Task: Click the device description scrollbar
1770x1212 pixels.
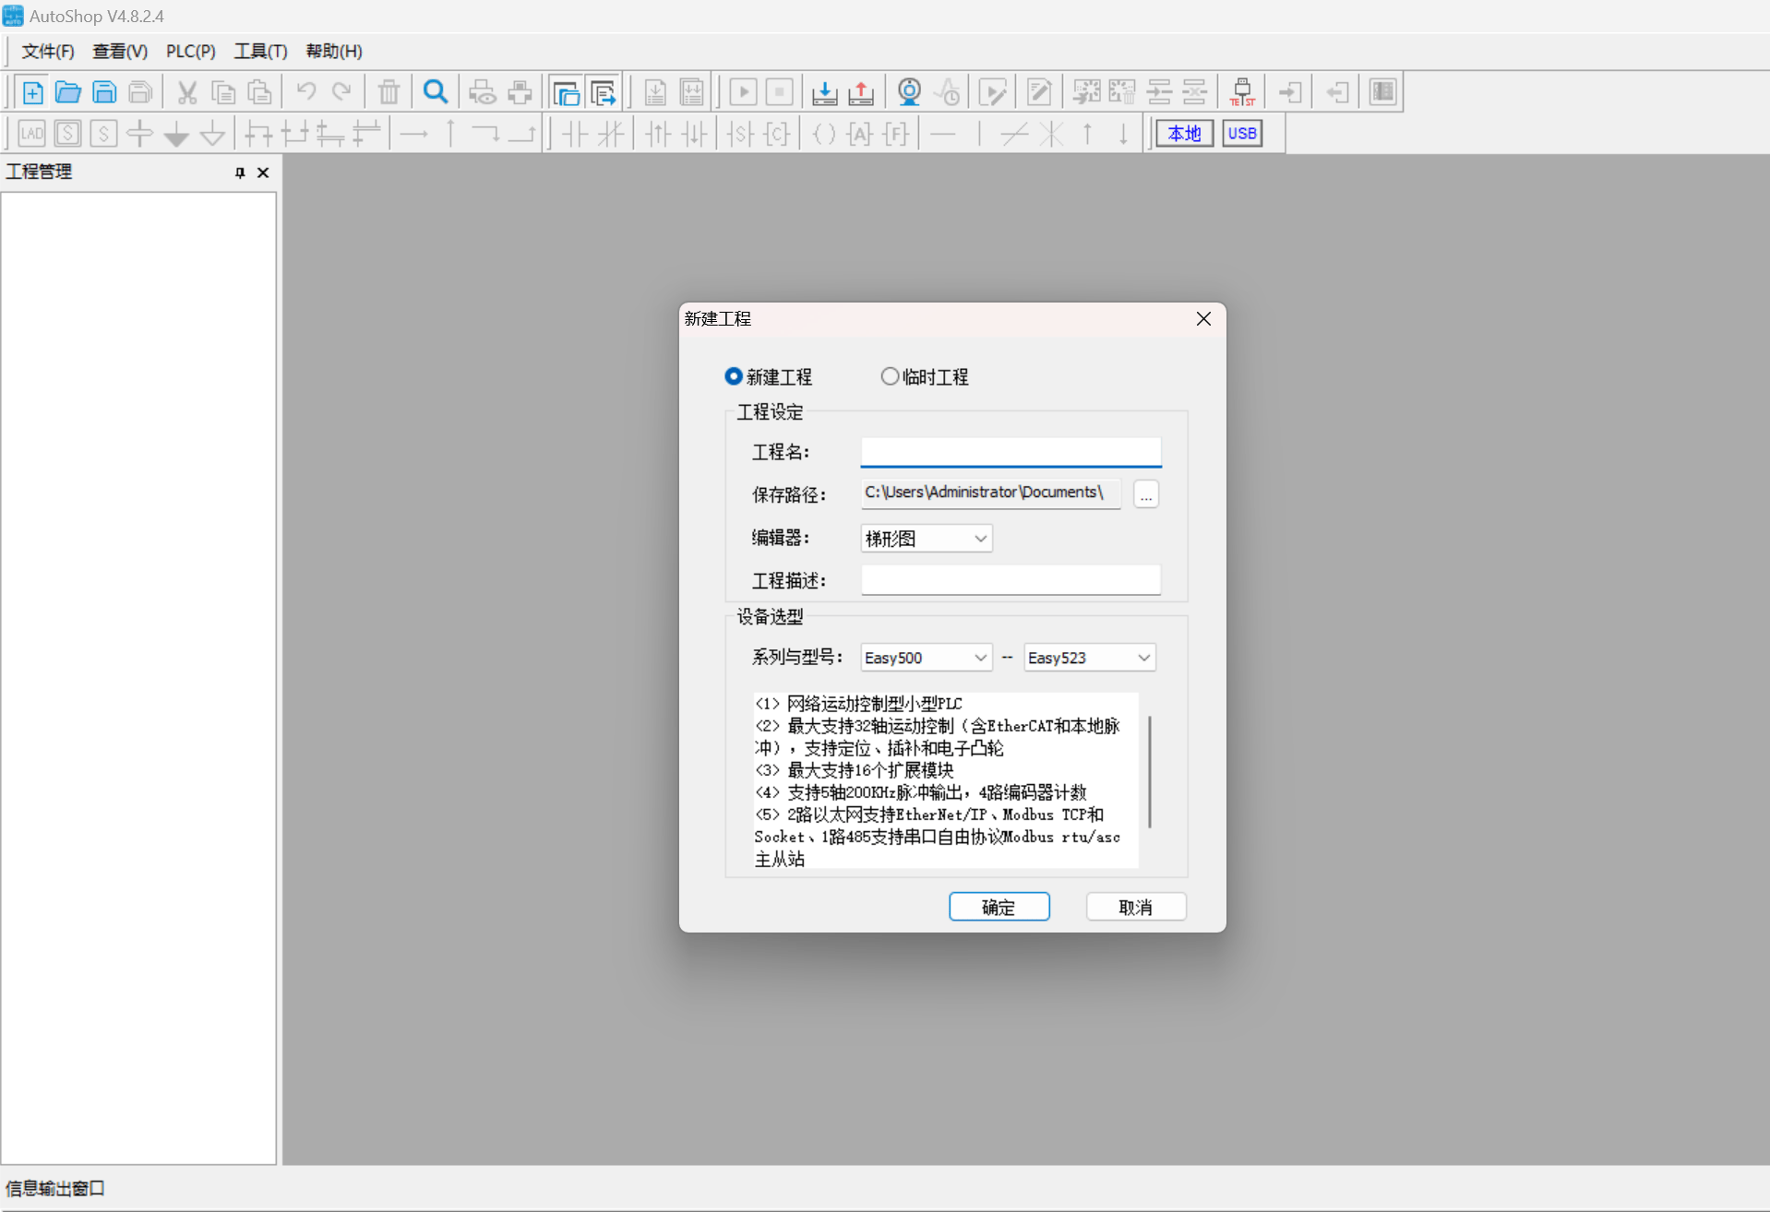Action: pos(1149,772)
